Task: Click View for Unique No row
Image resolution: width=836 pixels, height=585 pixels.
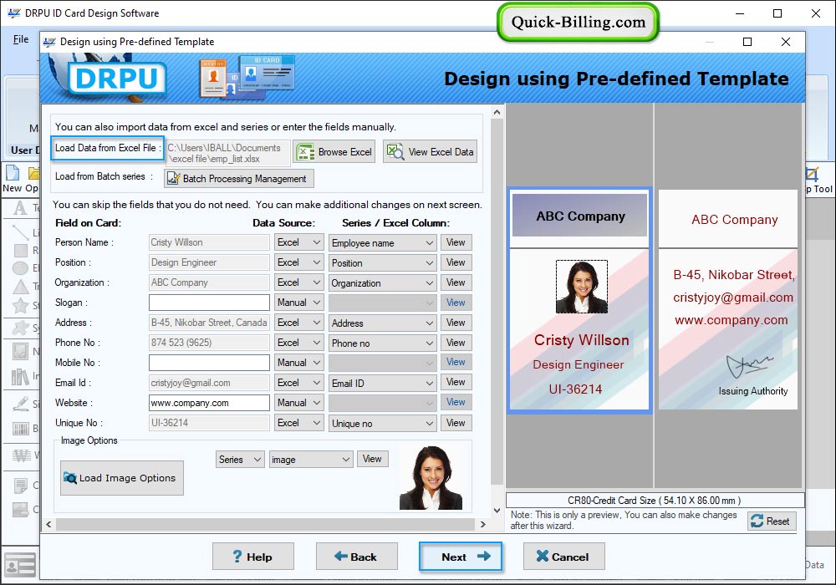Action: 456,423
